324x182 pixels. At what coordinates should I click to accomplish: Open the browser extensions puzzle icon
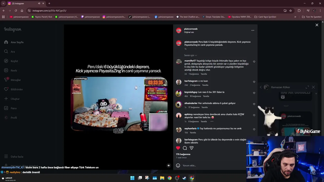[x=299, y=11]
